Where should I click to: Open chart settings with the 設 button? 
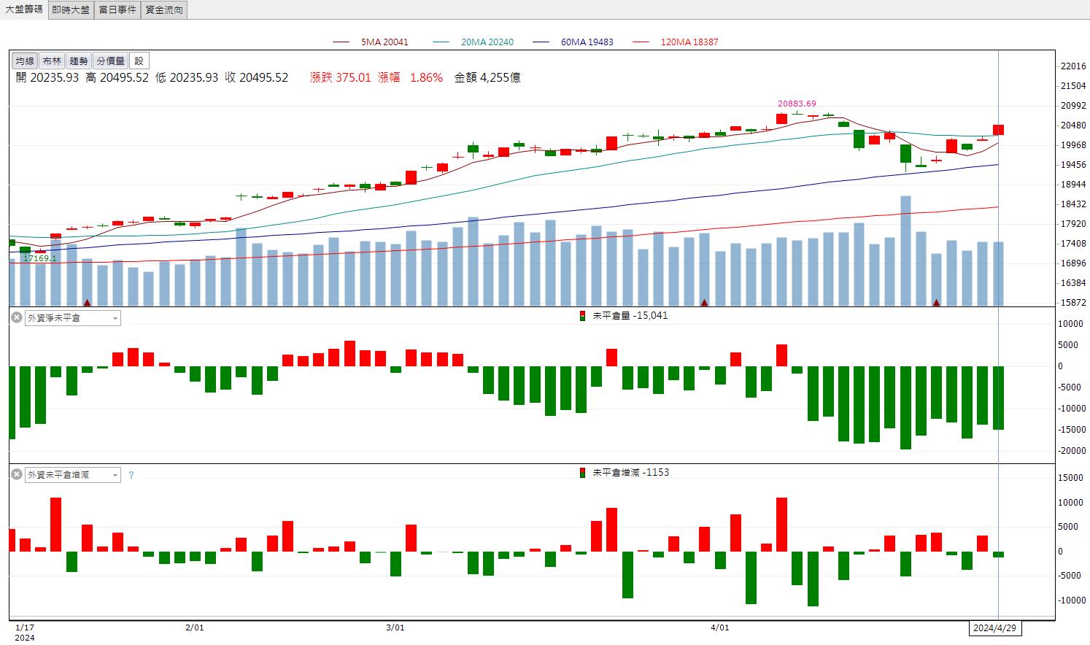pos(139,61)
